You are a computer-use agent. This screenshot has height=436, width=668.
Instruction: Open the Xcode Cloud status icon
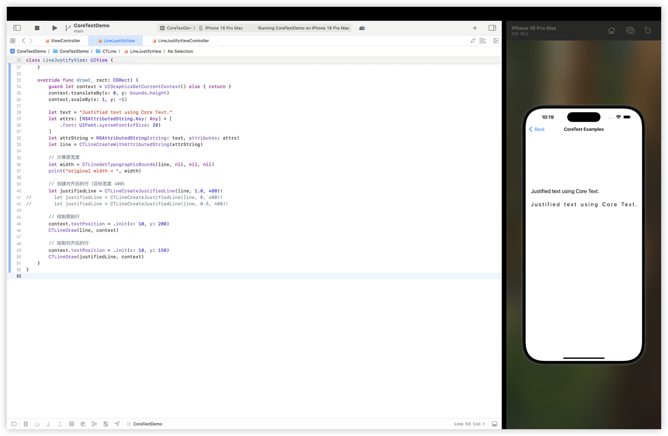click(x=362, y=28)
